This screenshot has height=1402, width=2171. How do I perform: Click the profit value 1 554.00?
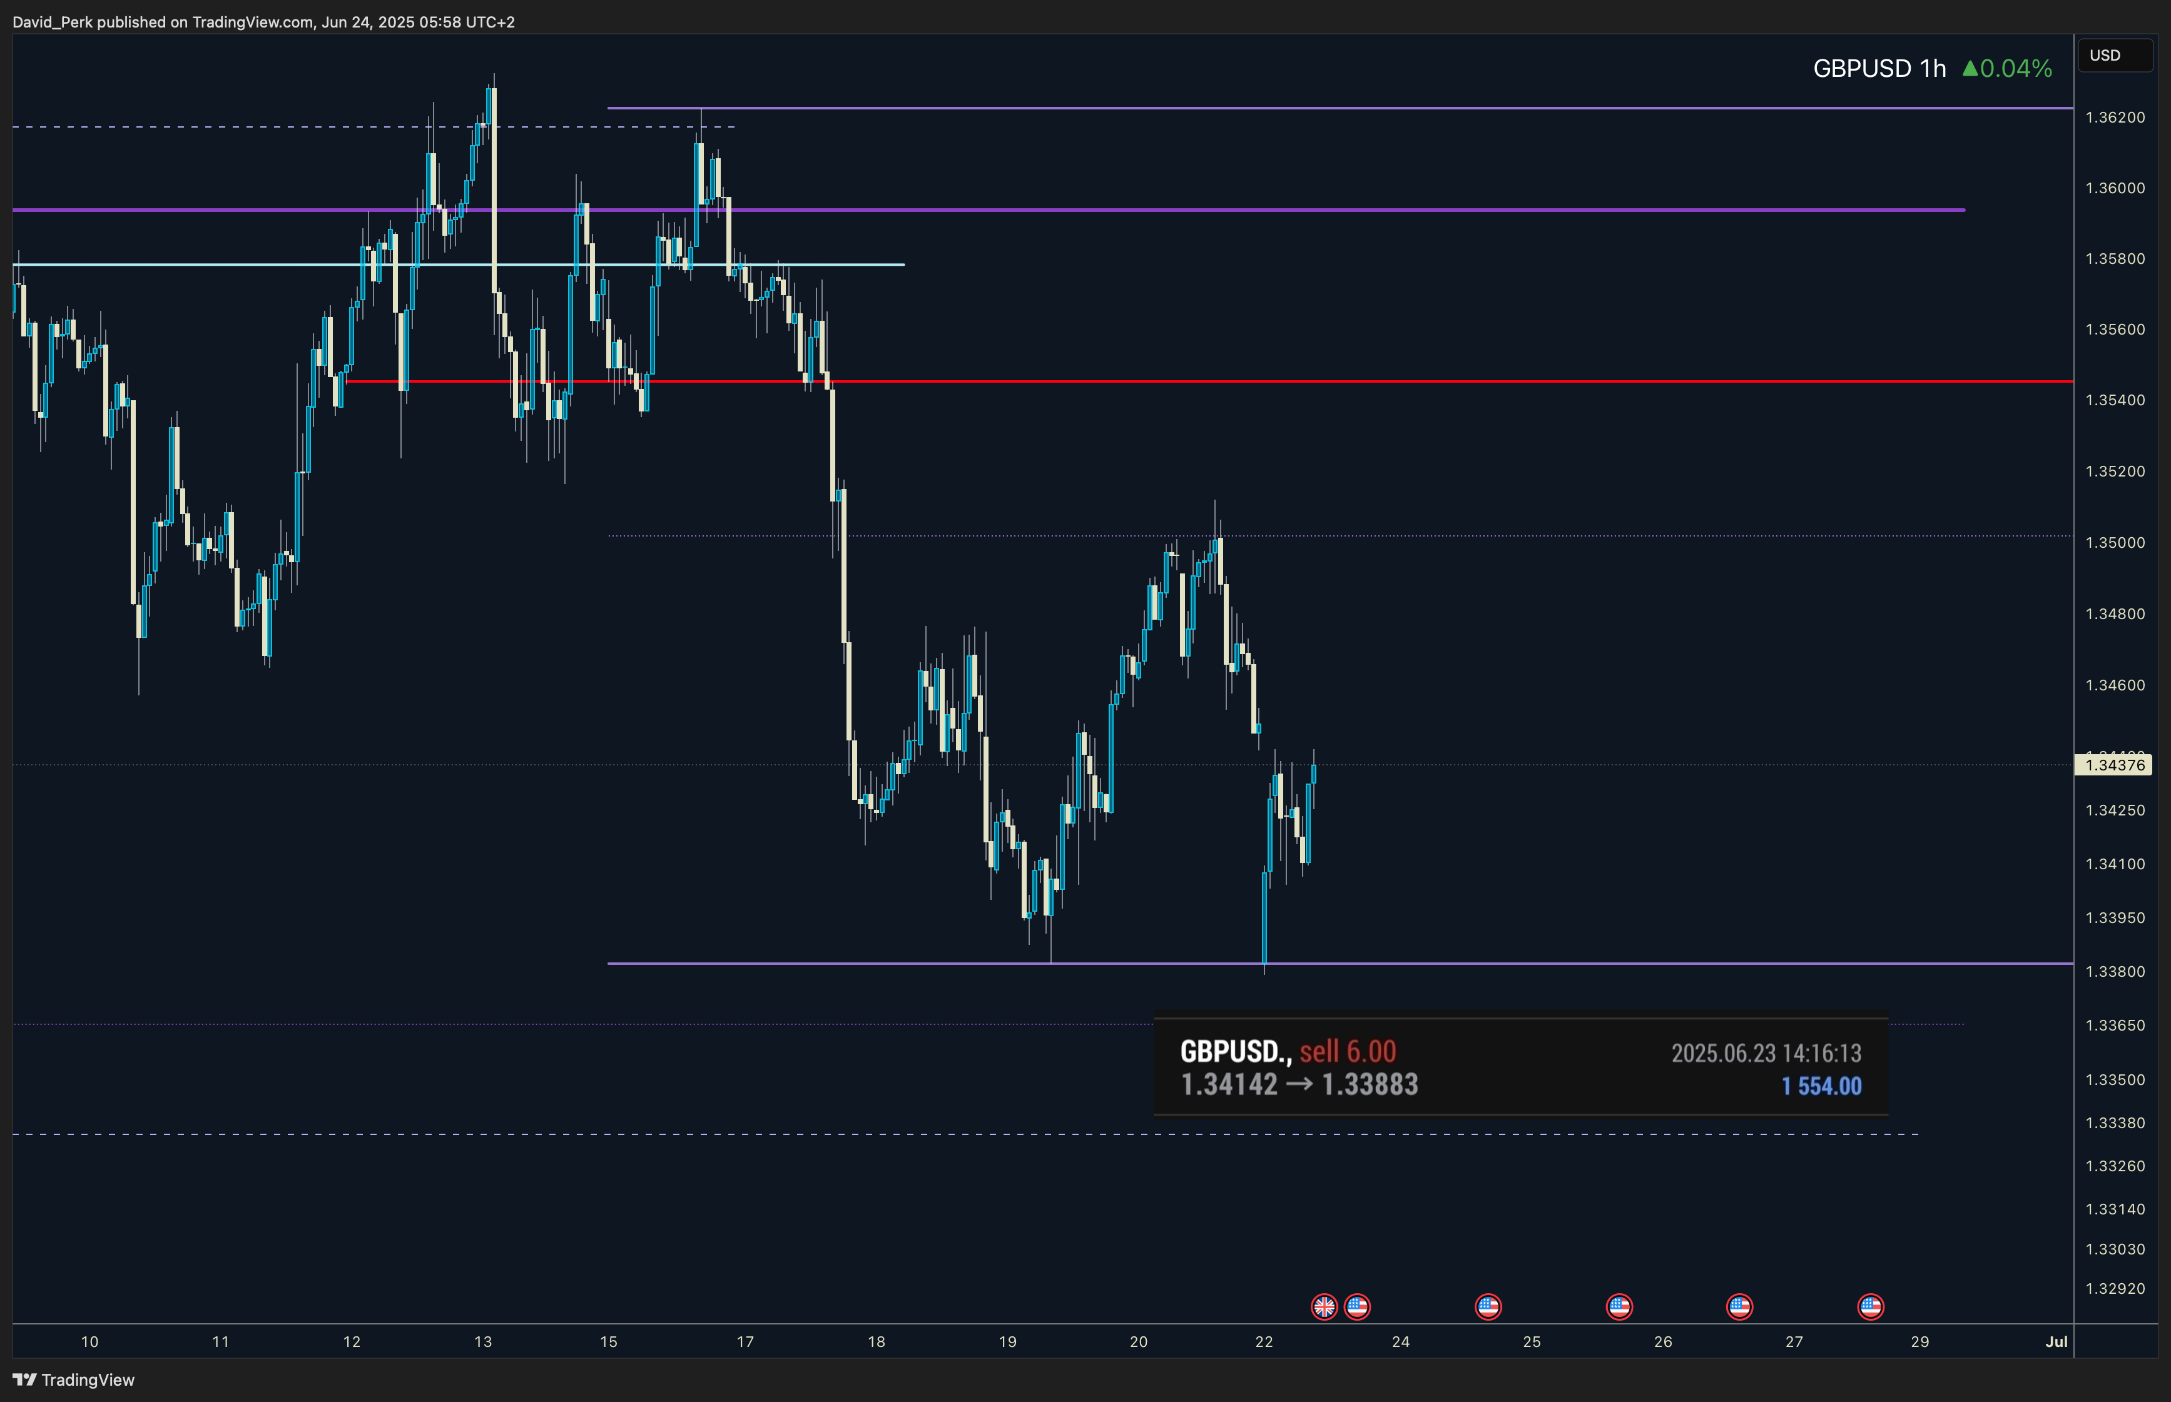tap(1821, 1086)
